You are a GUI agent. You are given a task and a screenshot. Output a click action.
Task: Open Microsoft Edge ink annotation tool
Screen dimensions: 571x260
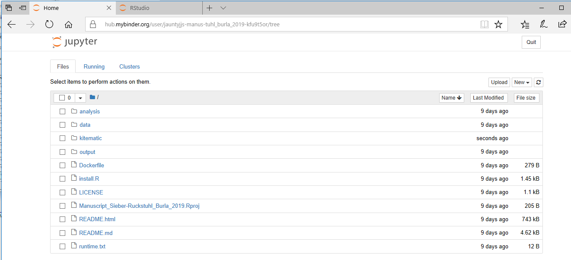(544, 24)
